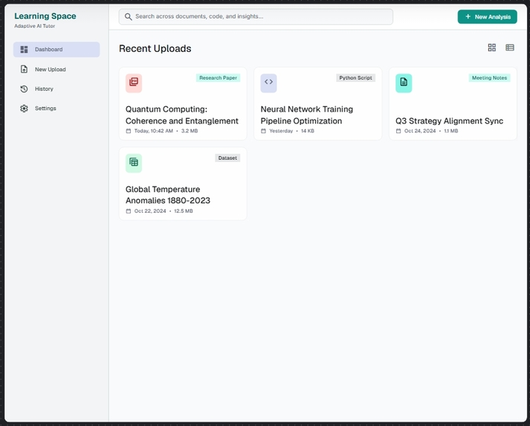Click the 12.5 MB file size
The width and height of the screenshot is (530, 426).
184,211
